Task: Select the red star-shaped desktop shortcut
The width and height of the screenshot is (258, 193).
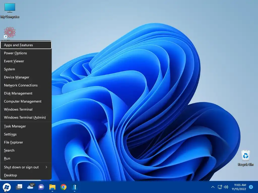Action: [x=10, y=33]
